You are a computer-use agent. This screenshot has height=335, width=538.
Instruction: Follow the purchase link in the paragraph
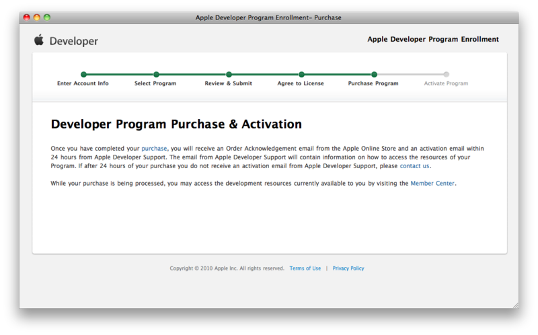tap(154, 149)
